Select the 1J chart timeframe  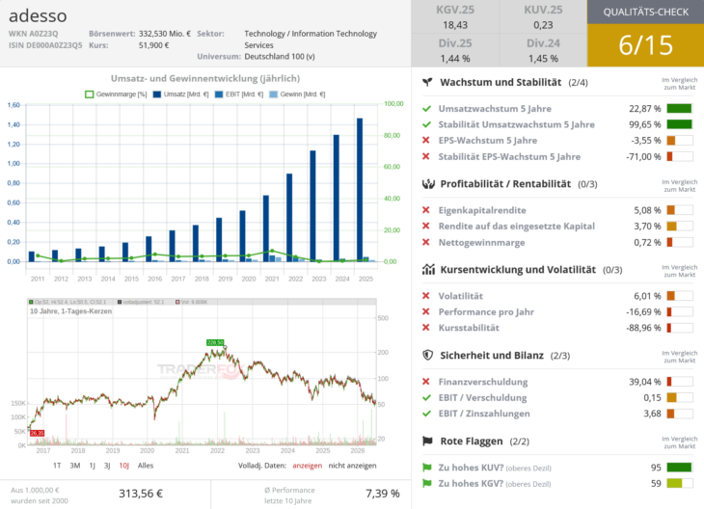click(x=92, y=466)
